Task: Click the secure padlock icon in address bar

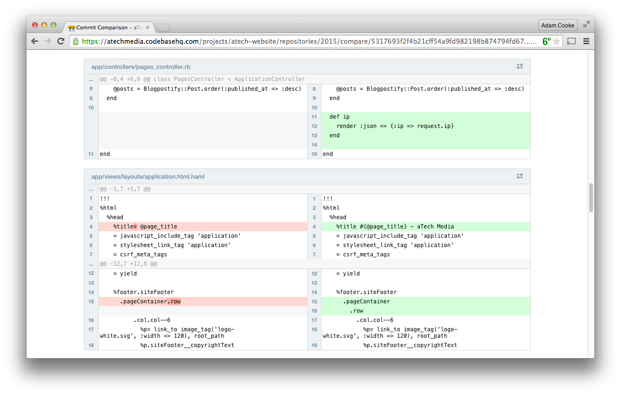Action: (75, 41)
